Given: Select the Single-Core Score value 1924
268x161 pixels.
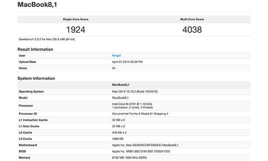Looking at the screenshot, I should coord(75,30).
